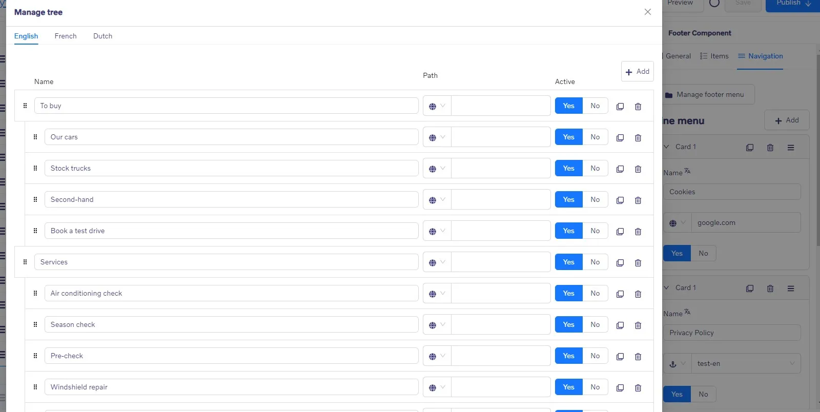The height and width of the screenshot is (412, 820).
Task: Set To buy active to No
Action: 595,106
